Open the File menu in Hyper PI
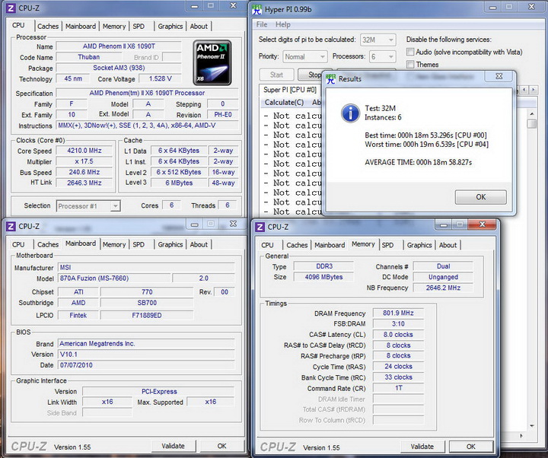 point(262,24)
